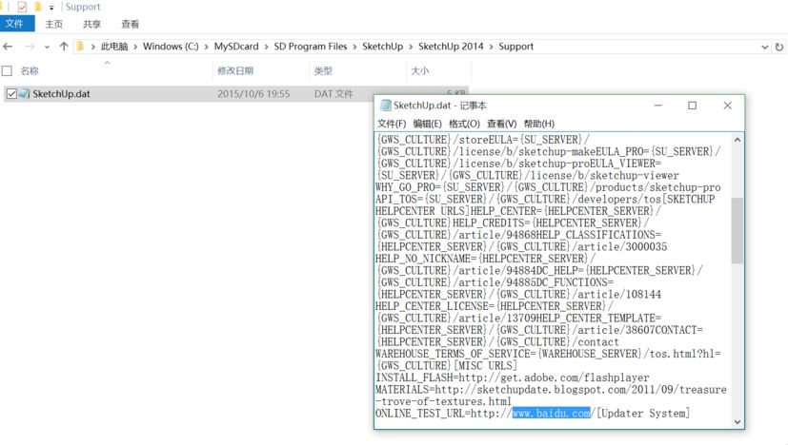This screenshot has height=445, width=788.
Task: Open the 文件(F) menu in Notepad
Action: point(392,124)
